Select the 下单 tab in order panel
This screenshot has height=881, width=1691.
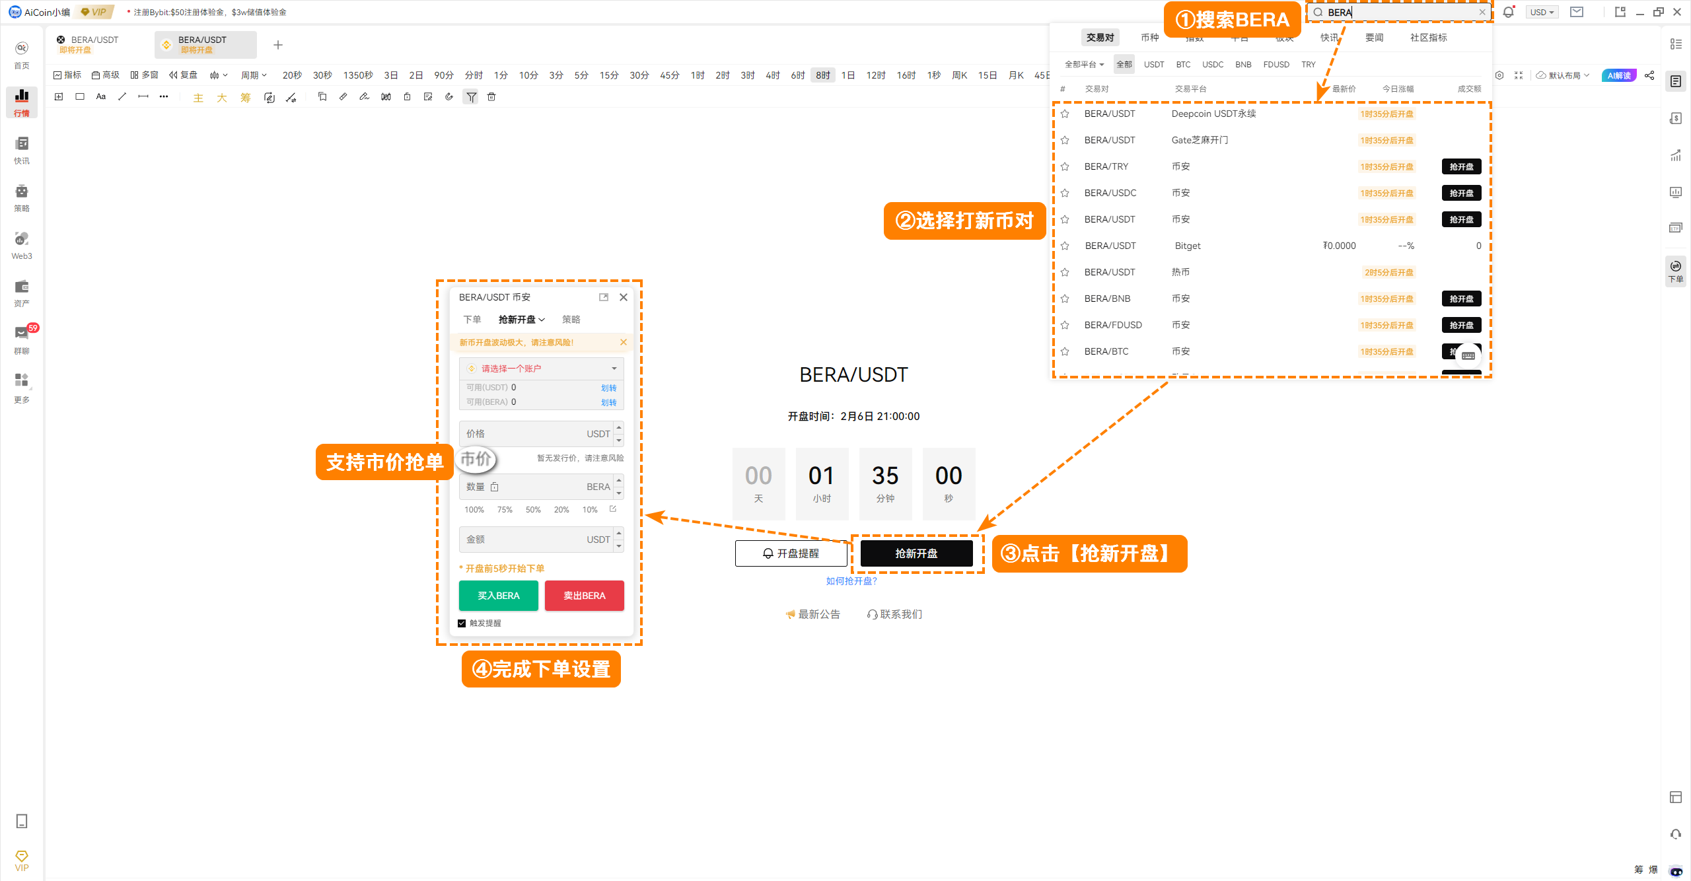[x=472, y=320]
